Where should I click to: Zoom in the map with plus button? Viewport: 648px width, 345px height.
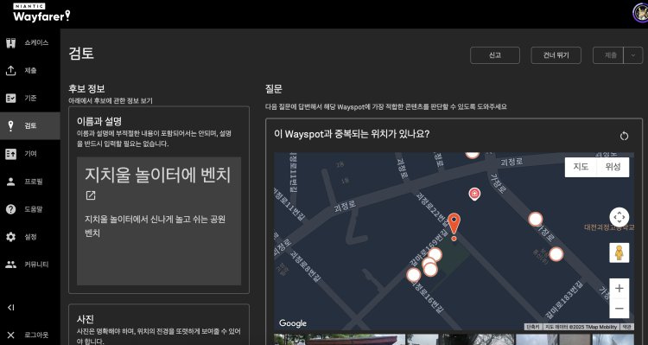(x=619, y=288)
